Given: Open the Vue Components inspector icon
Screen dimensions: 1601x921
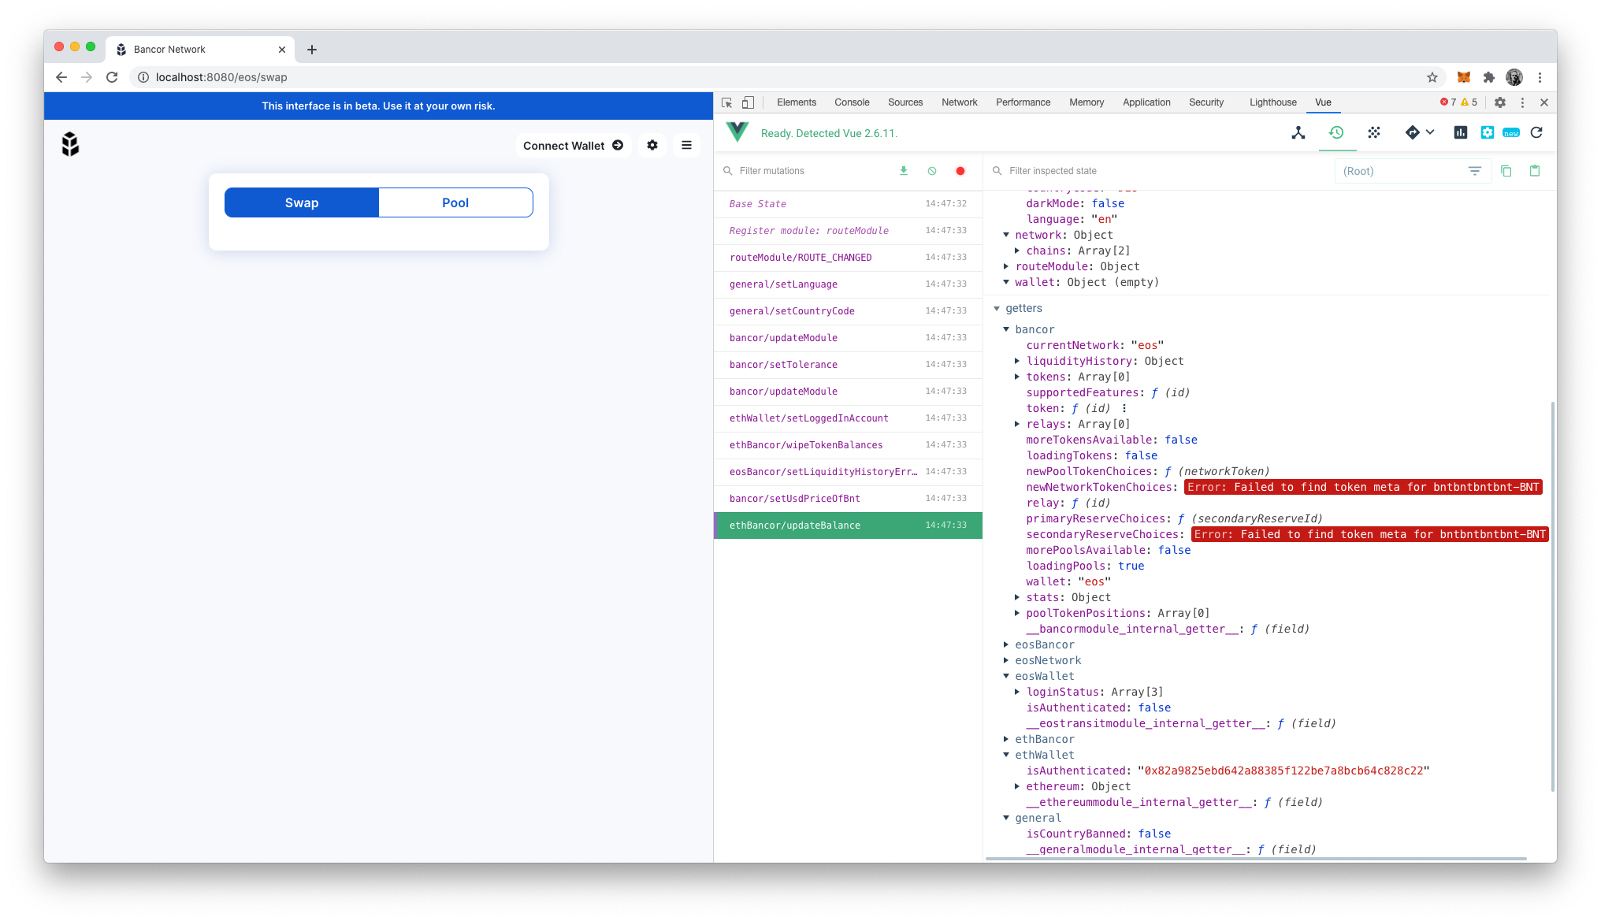Looking at the screenshot, I should pyautogui.click(x=1298, y=132).
